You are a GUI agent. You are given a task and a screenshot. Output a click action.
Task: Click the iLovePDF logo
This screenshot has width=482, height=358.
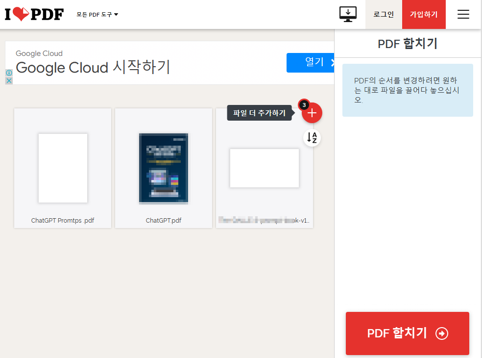34,14
